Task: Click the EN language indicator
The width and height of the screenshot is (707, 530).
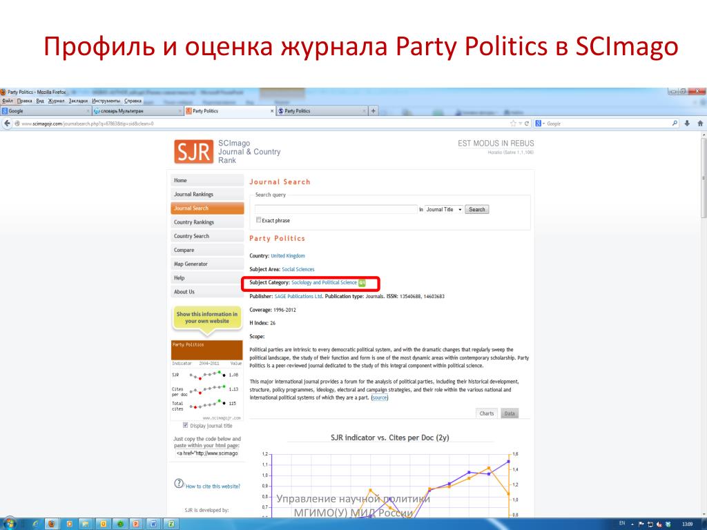Action: 622,523
